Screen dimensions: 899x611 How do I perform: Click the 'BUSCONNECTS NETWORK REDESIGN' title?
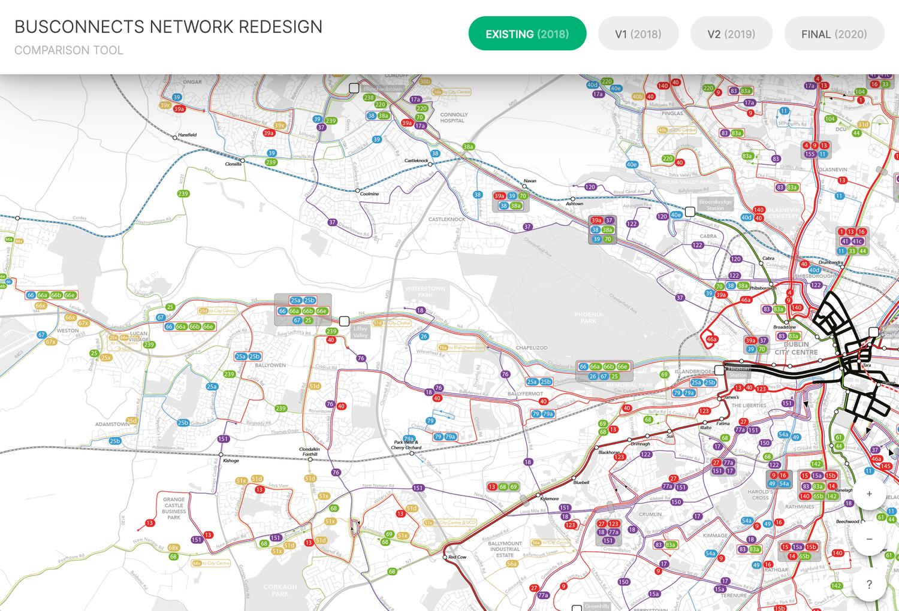click(168, 27)
